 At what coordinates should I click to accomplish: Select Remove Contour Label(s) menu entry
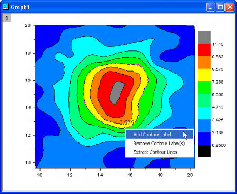pos(160,144)
